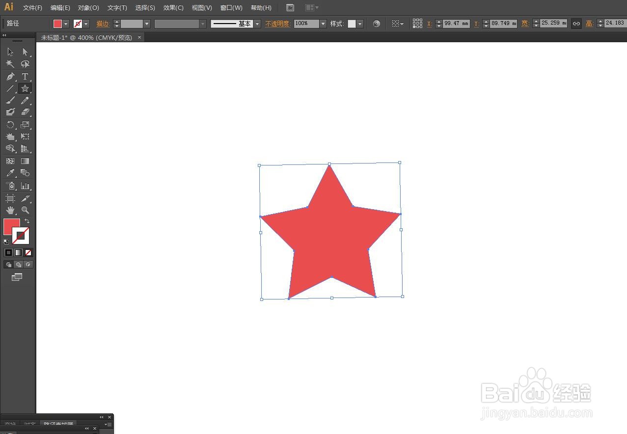Select the Blend tool
The height and width of the screenshot is (434, 627).
[x=25, y=173]
